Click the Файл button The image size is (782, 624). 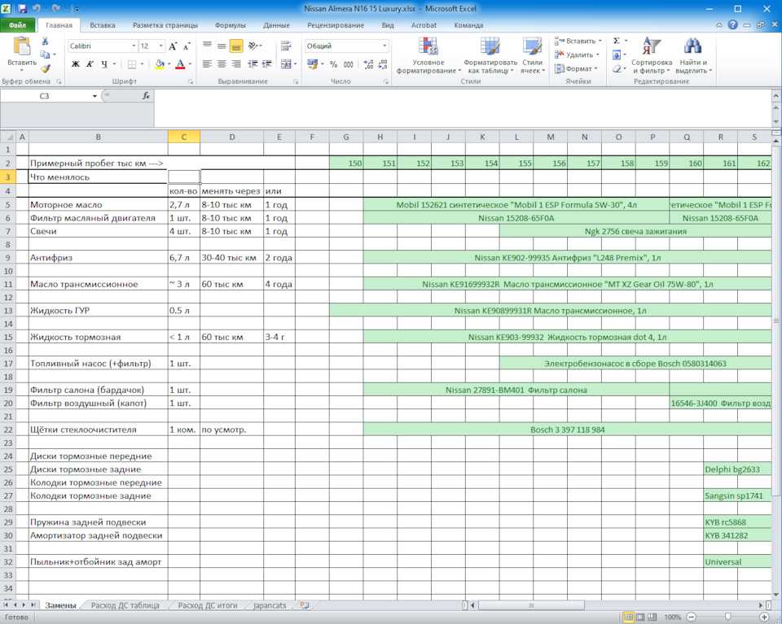pyautogui.click(x=17, y=25)
